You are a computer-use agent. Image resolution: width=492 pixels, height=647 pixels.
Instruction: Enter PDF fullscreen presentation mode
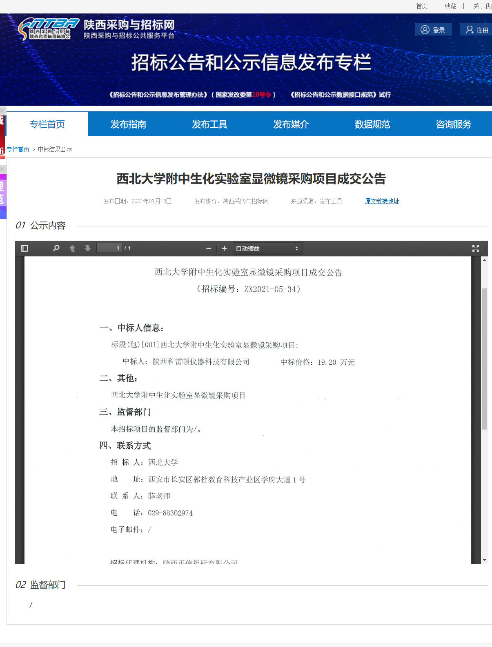pos(476,248)
